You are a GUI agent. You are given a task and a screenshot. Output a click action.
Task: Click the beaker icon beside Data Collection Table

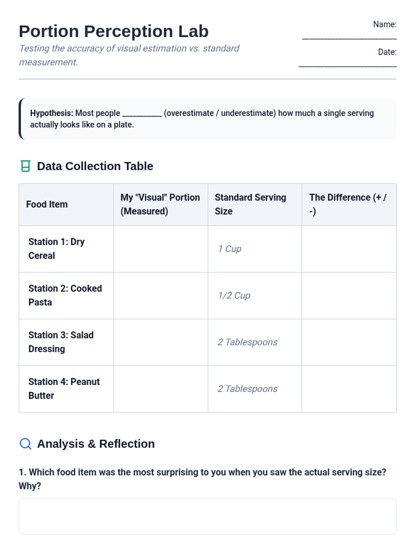[x=25, y=166]
